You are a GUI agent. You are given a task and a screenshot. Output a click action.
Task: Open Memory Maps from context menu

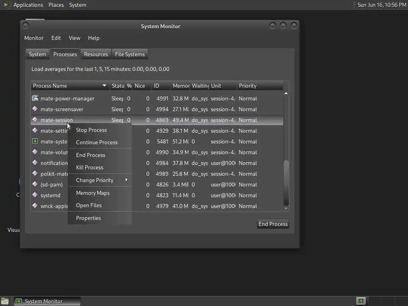coord(100,193)
